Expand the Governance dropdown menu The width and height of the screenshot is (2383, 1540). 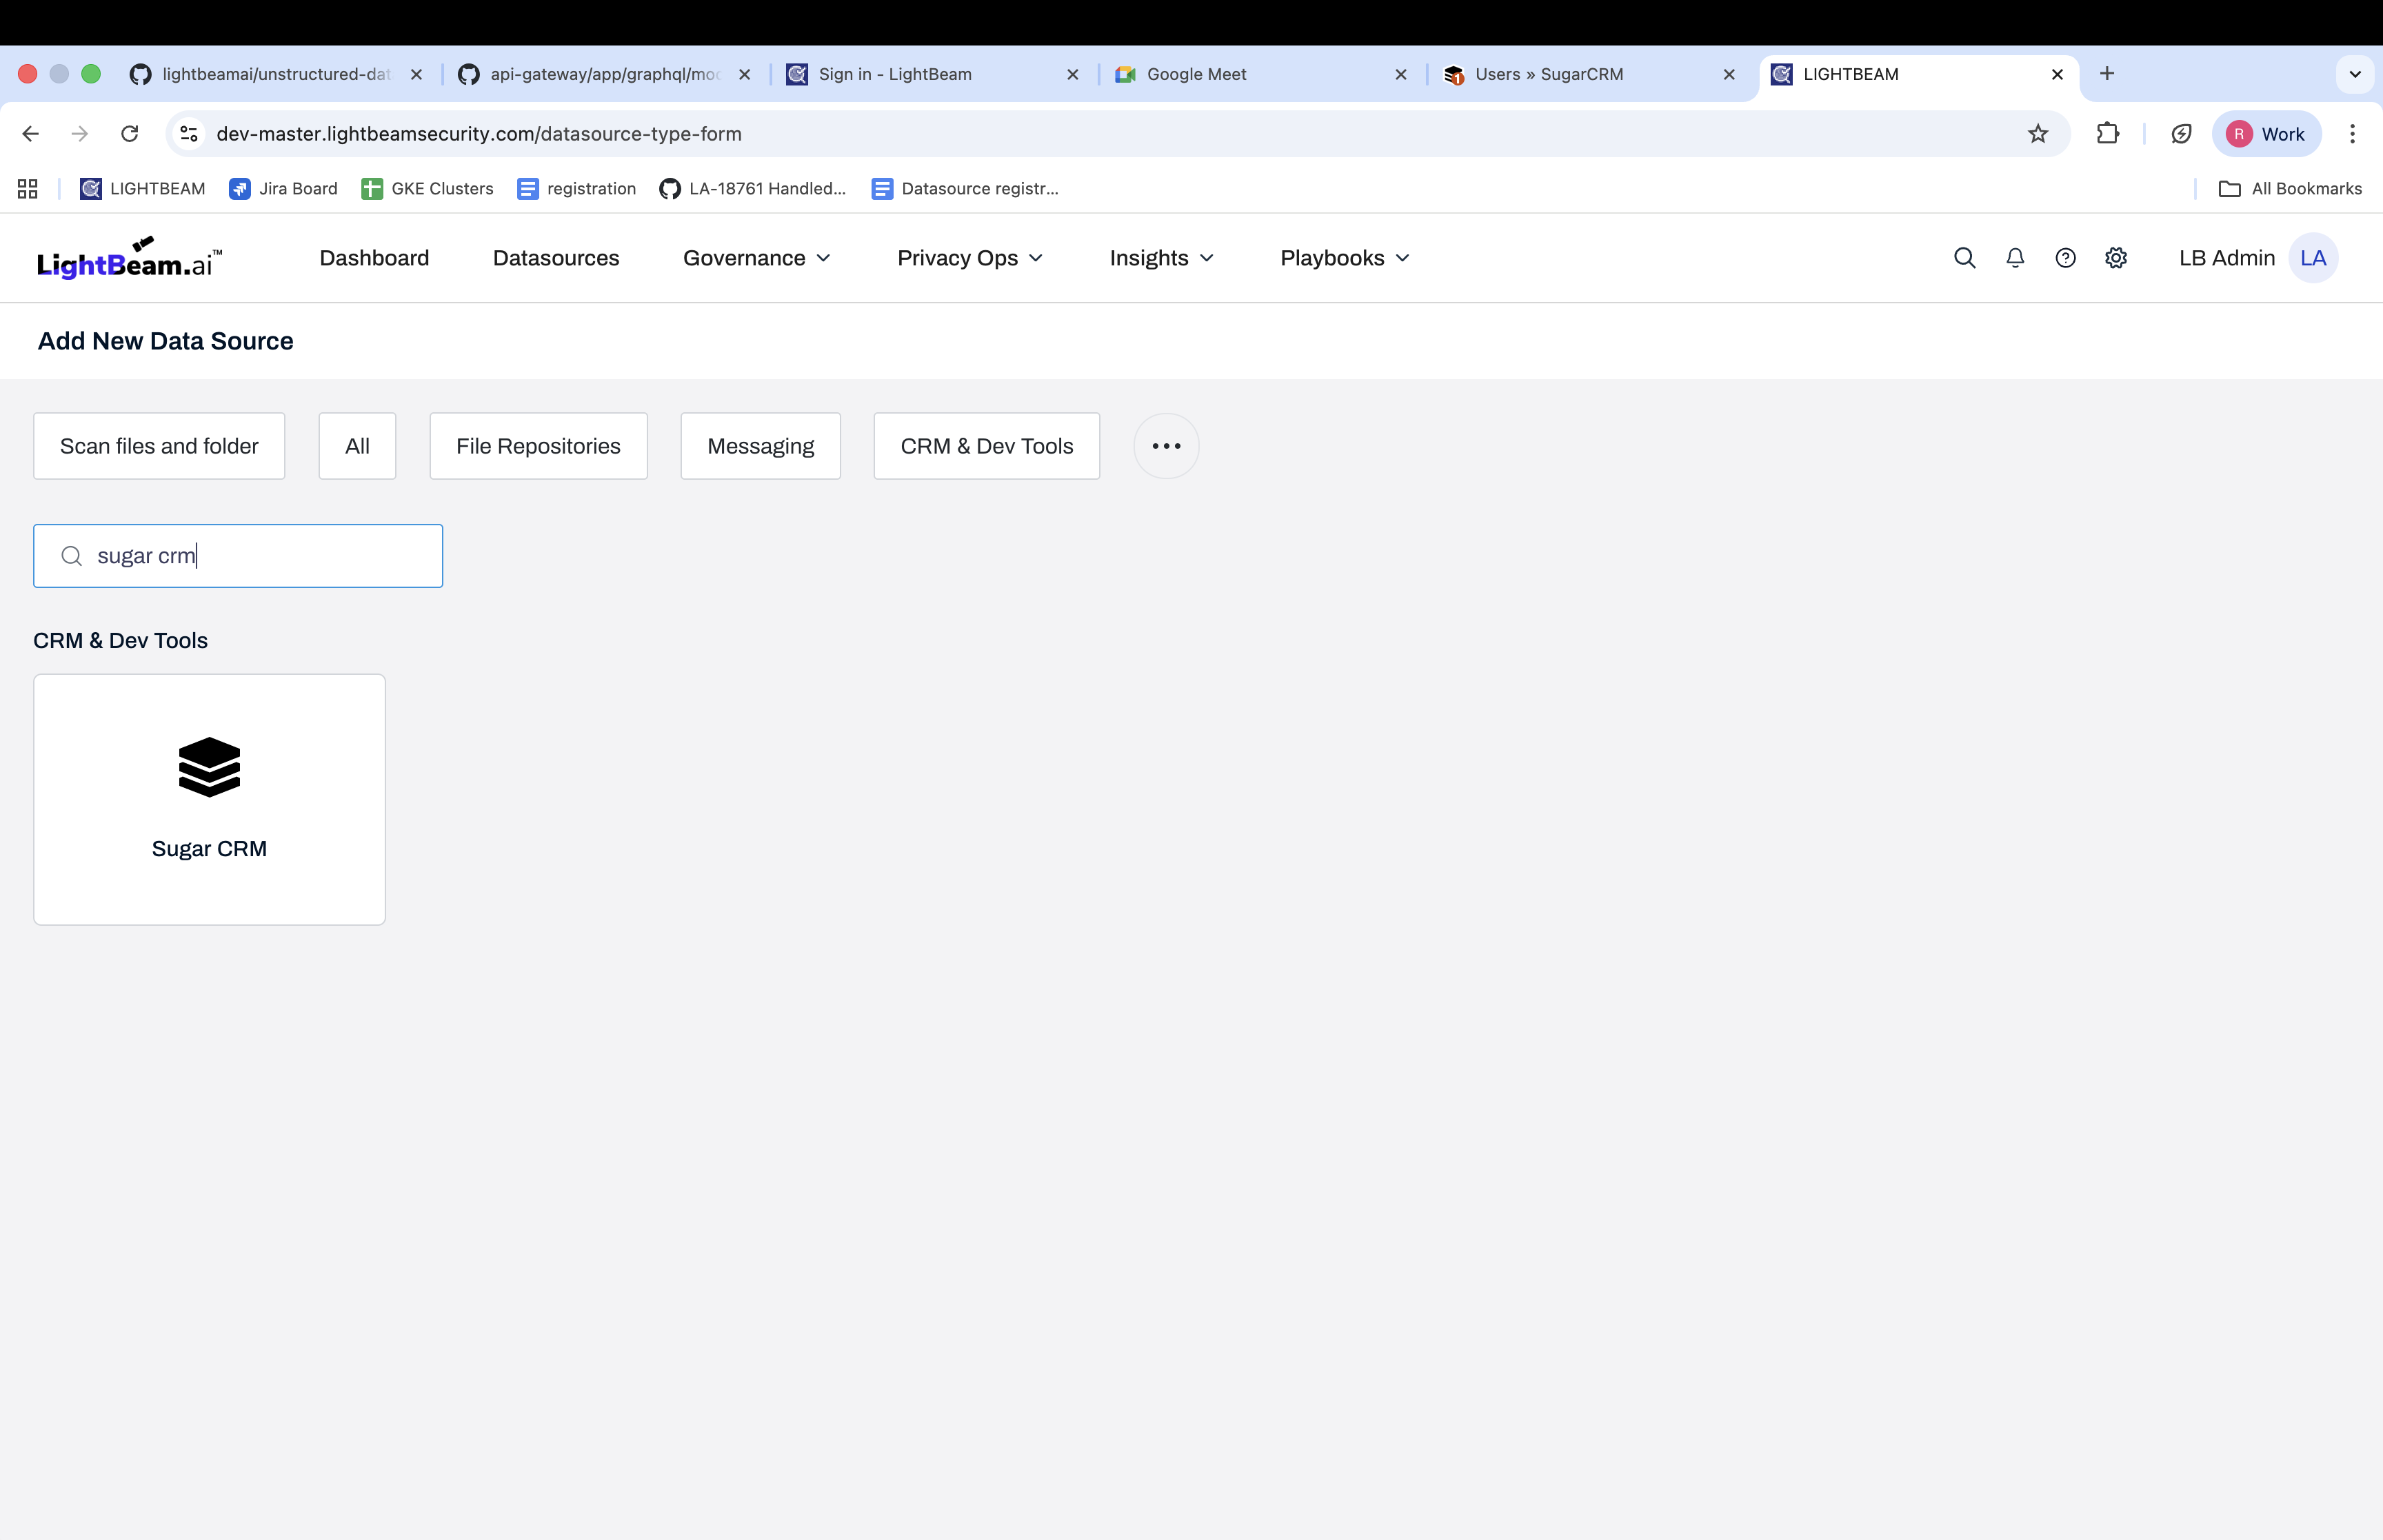pyautogui.click(x=757, y=258)
